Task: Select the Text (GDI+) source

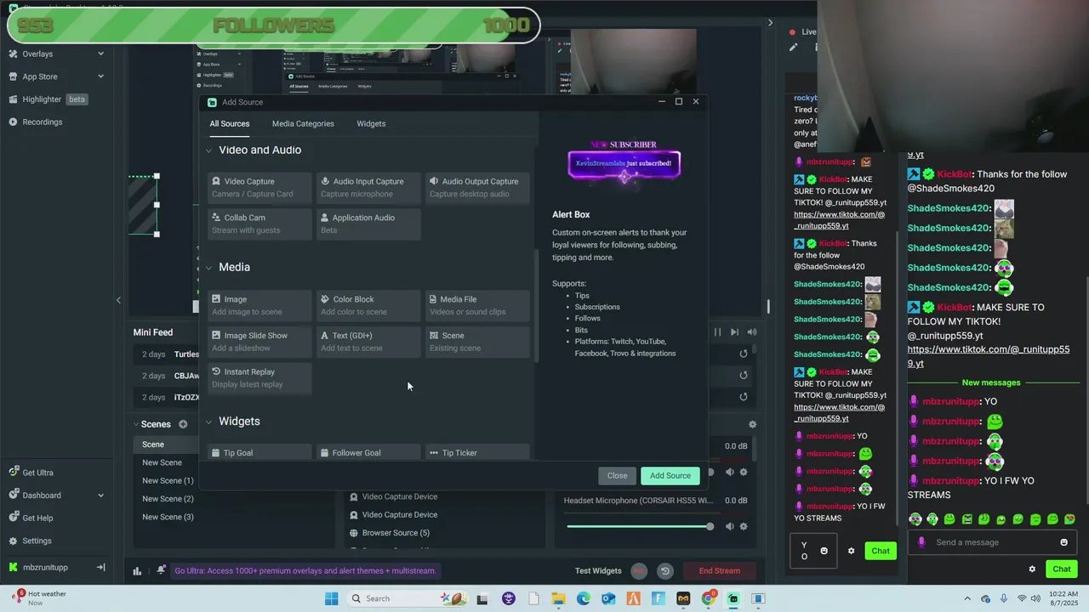Action: click(x=368, y=342)
